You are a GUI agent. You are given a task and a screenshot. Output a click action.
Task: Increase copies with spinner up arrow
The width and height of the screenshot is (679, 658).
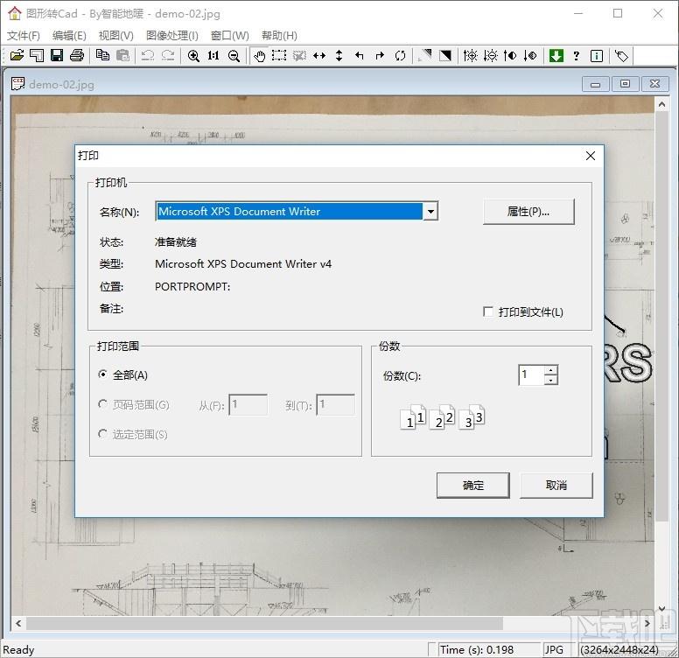point(551,370)
